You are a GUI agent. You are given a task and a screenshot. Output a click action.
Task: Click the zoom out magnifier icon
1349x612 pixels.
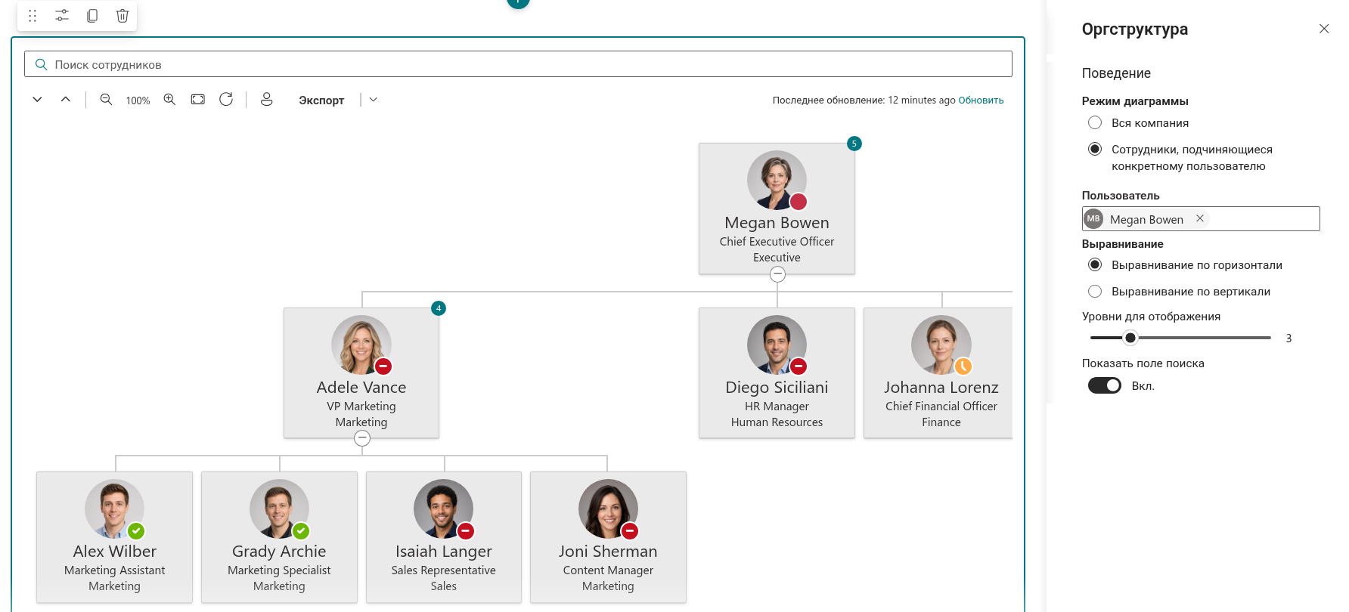coord(107,100)
